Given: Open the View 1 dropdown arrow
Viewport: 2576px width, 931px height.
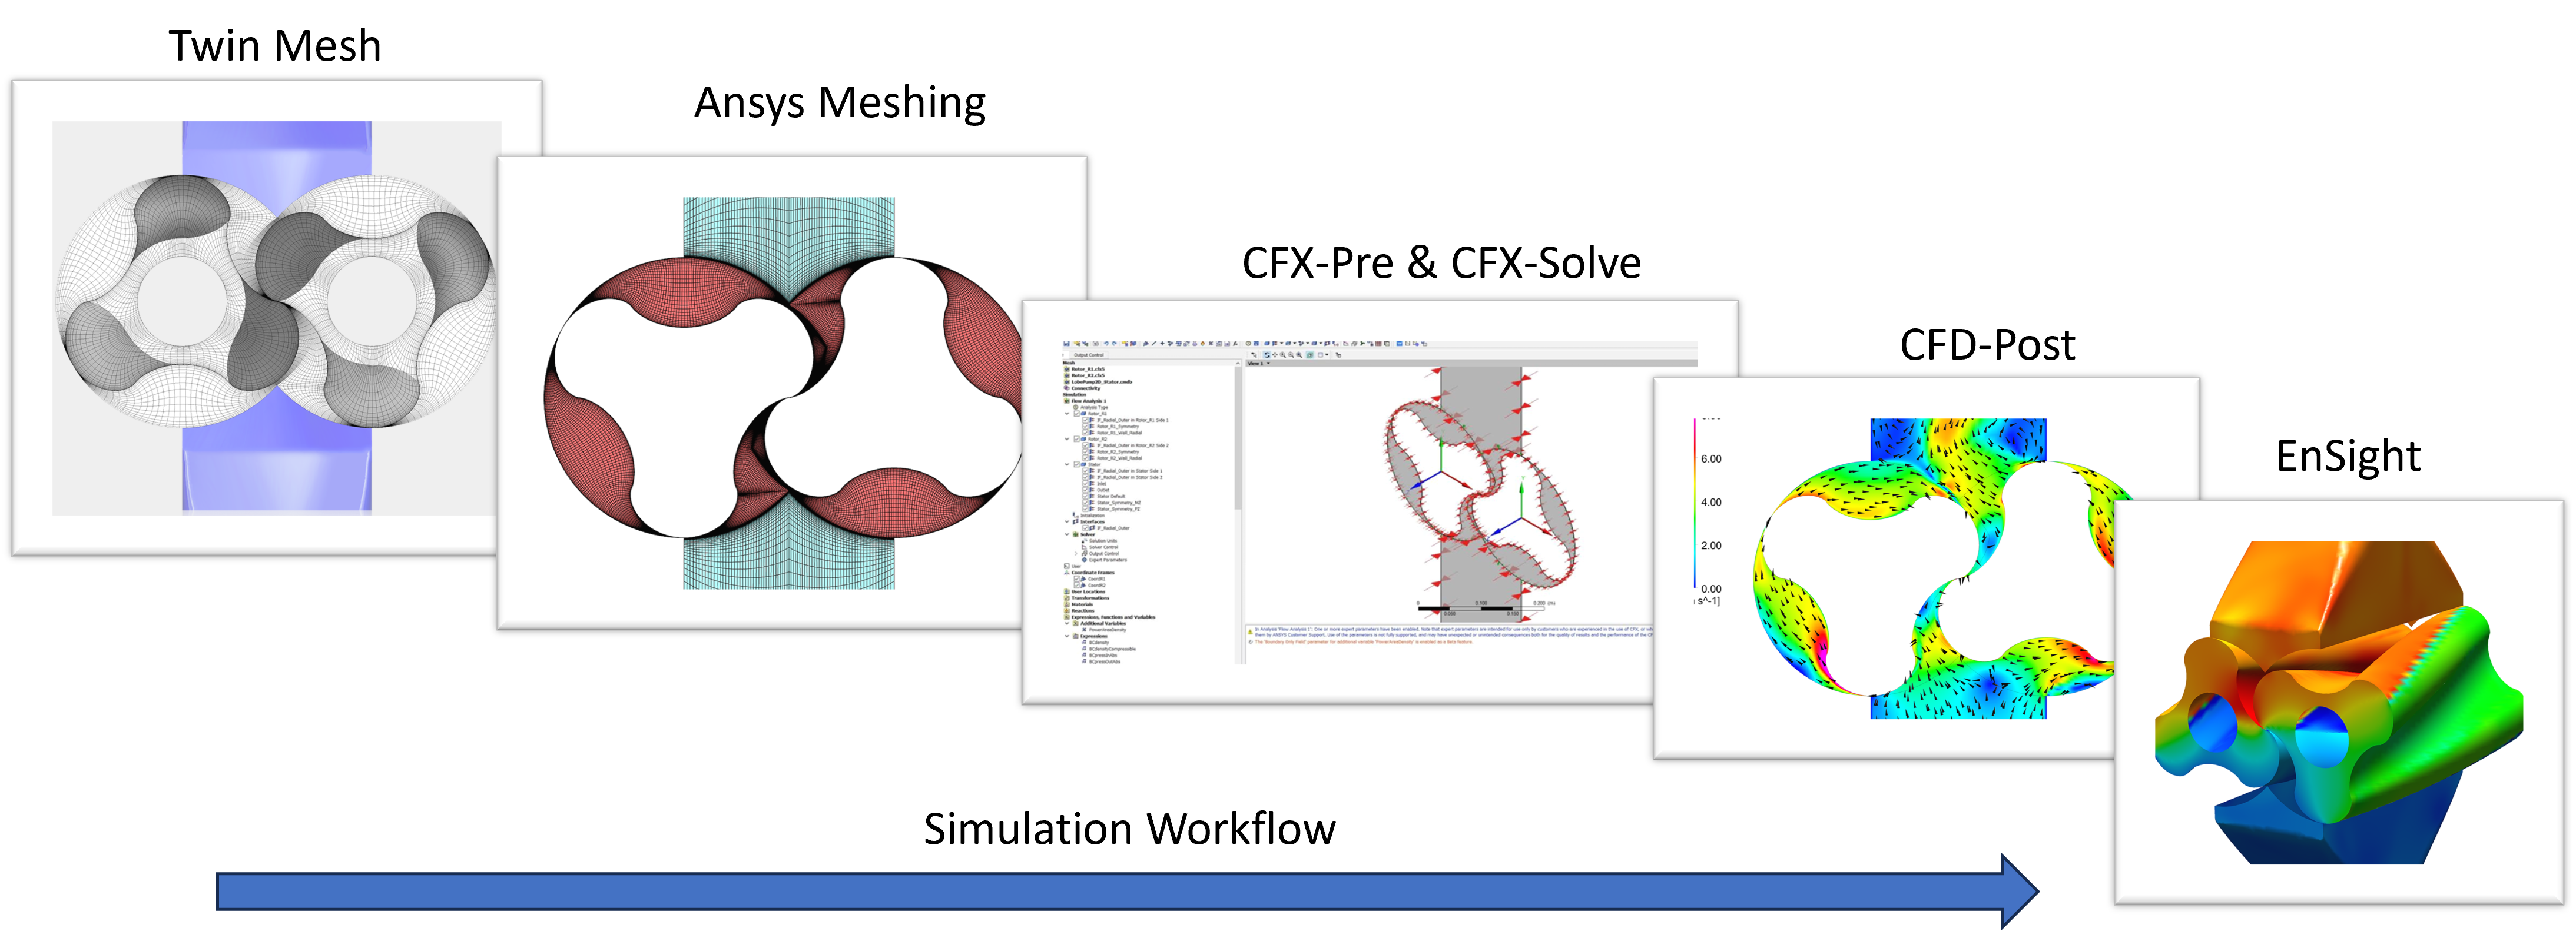Looking at the screenshot, I should pos(1268,363).
